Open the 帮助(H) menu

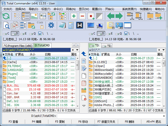coord(160,9)
